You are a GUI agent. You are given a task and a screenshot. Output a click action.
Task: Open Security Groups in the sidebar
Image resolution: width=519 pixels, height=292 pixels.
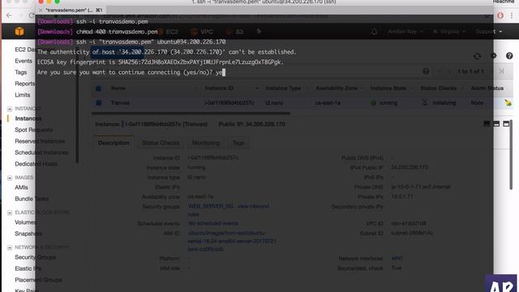36,257
